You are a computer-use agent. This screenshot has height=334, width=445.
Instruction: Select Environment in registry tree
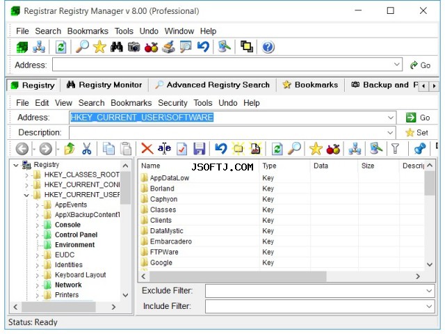(x=74, y=245)
